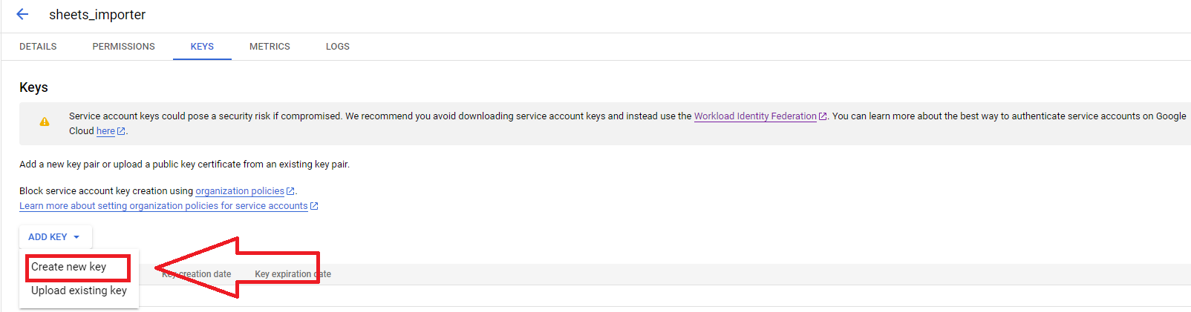Click the yellow warning triangle icon
Screen dimensions: 1191x312
click(x=45, y=122)
